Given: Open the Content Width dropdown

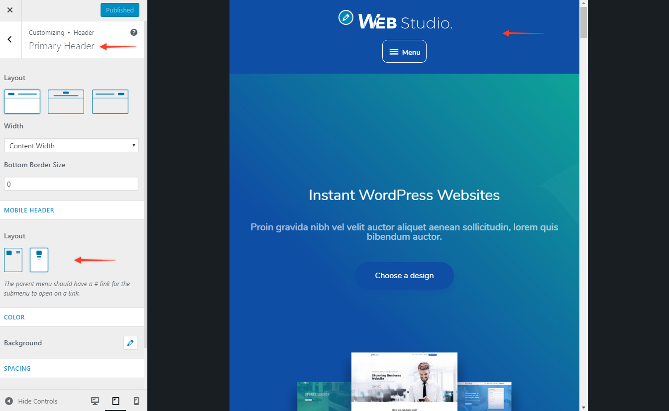Looking at the screenshot, I should 71,145.
